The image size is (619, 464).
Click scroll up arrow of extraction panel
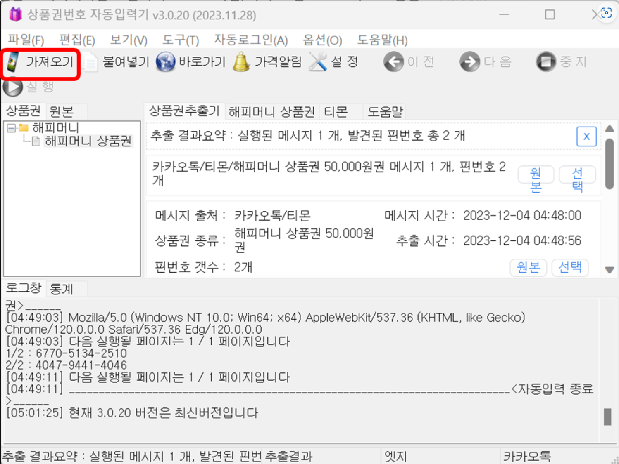pos(609,129)
